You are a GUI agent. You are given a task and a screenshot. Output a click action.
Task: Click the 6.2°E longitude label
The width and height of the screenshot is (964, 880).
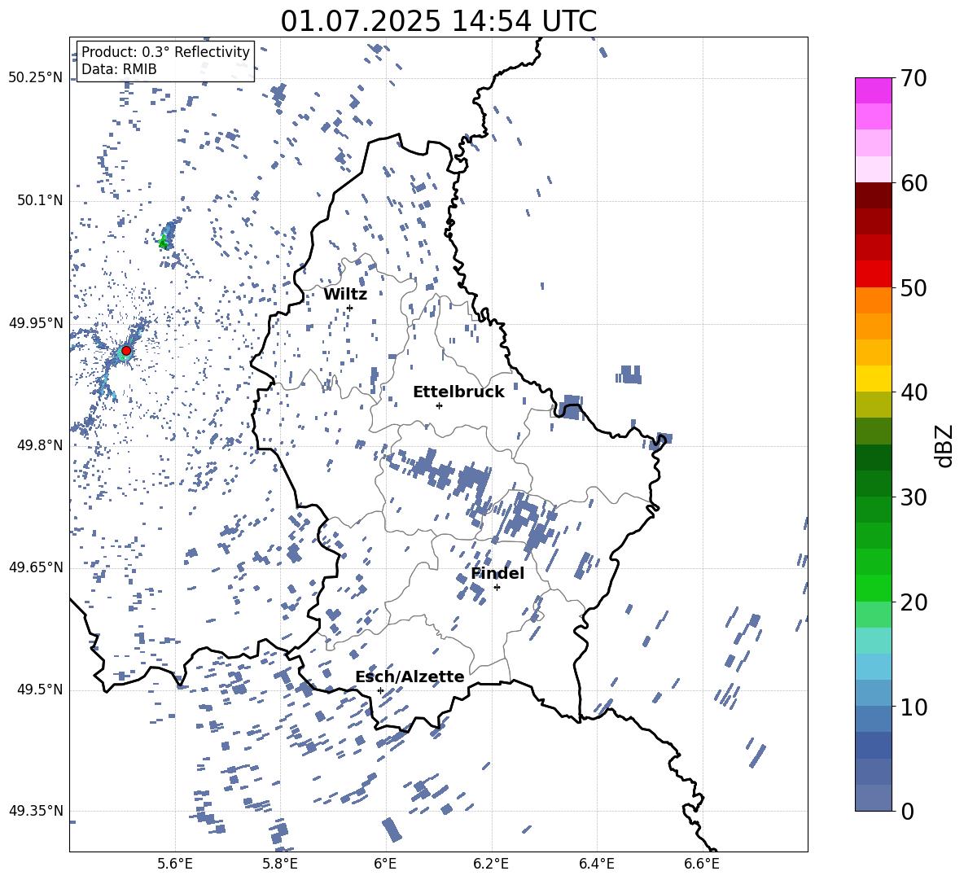[x=491, y=864]
